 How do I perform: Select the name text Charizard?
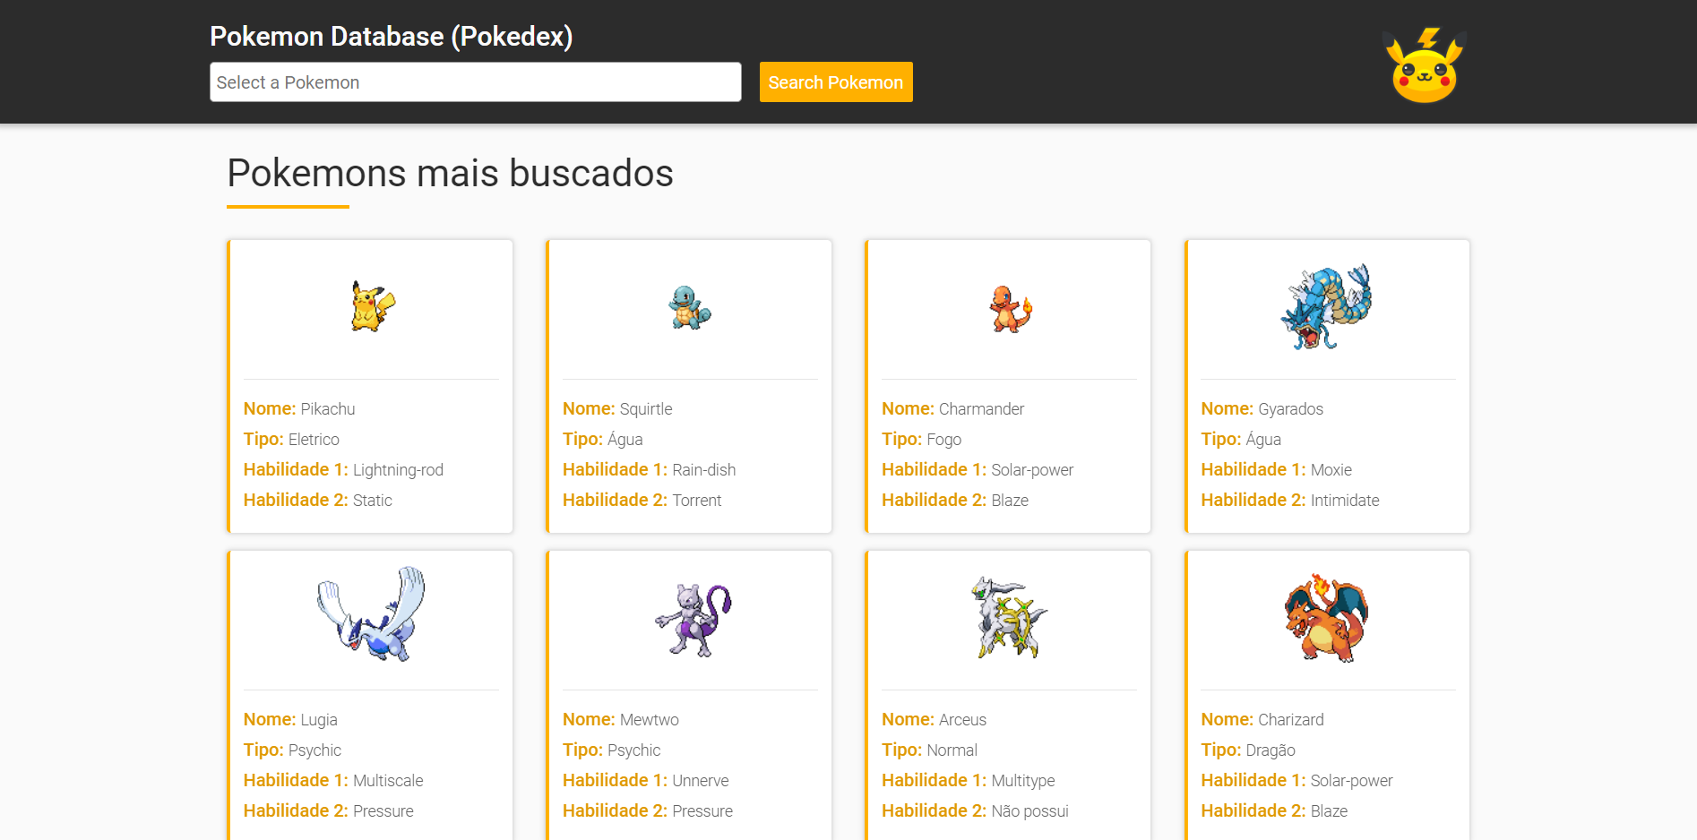pyautogui.click(x=1291, y=720)
